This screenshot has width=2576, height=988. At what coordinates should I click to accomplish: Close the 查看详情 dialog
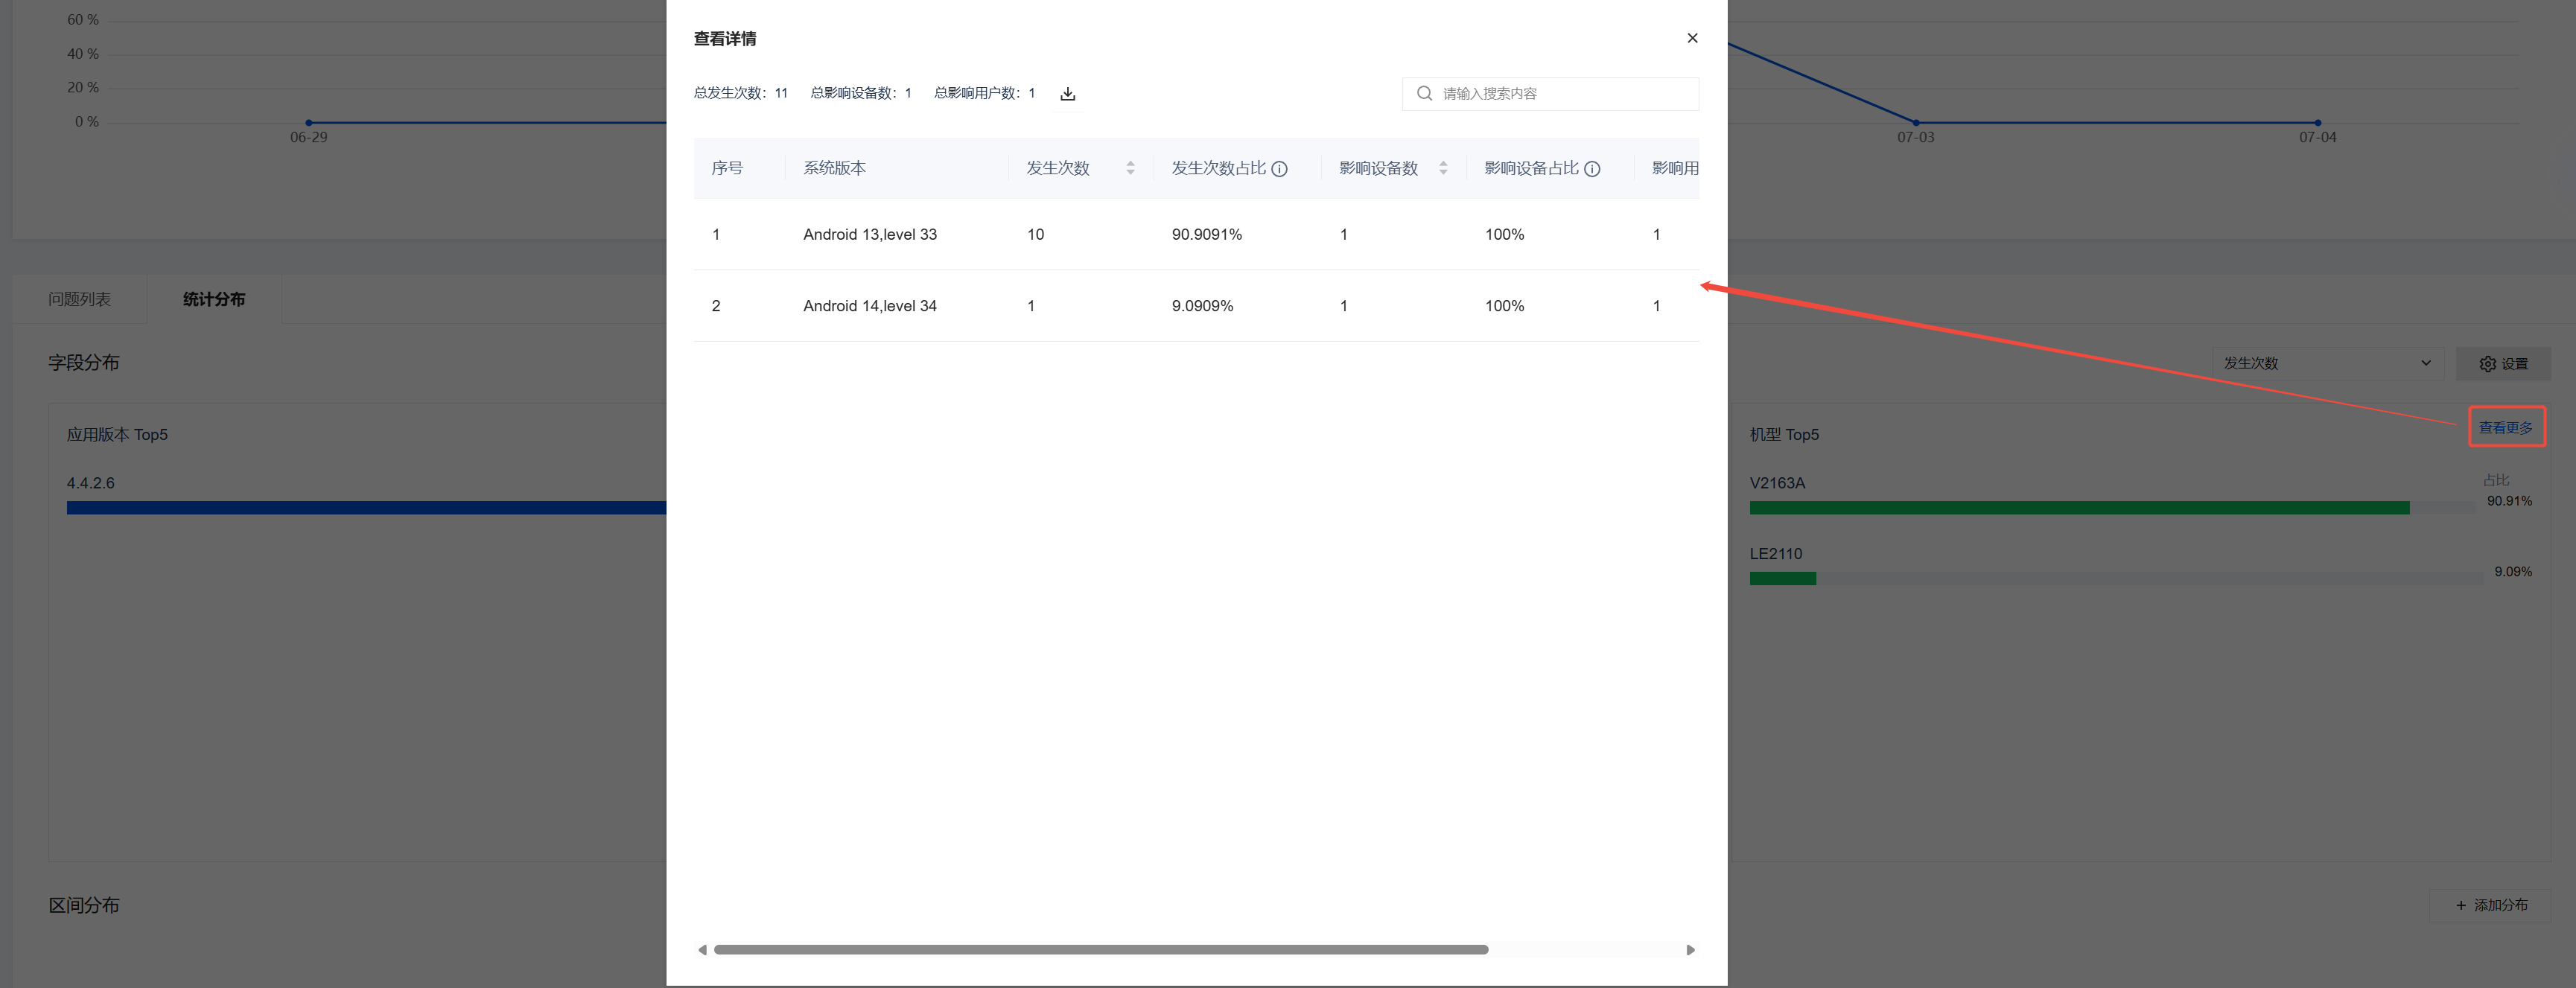(1692, 38)
